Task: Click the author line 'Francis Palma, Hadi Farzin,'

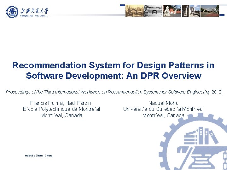Action: coord(61,103)
